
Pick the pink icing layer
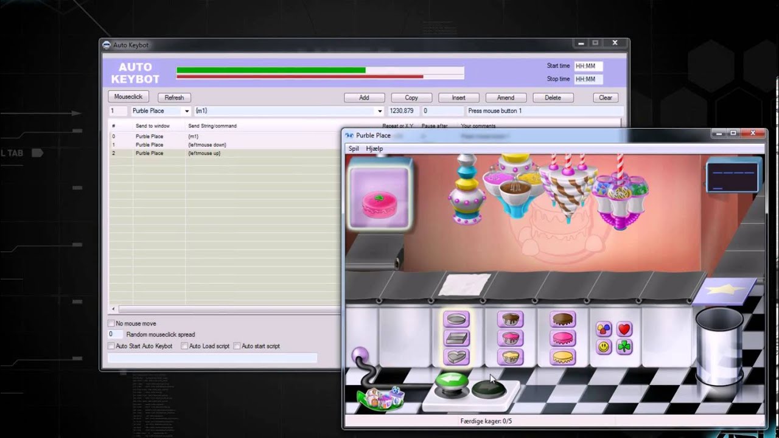click(563, 338)
